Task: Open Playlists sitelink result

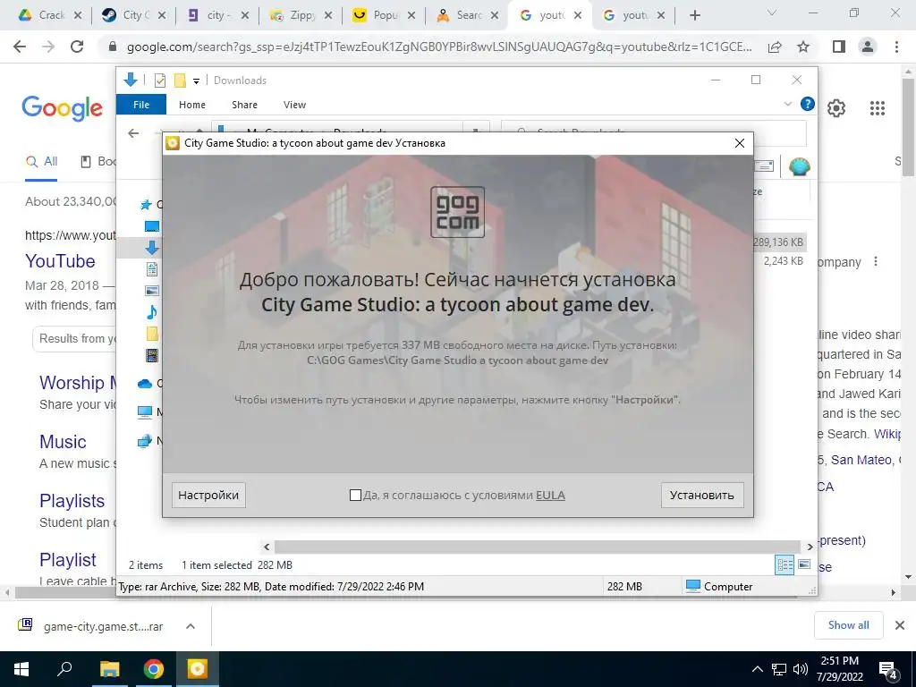Action: point(72,501)
